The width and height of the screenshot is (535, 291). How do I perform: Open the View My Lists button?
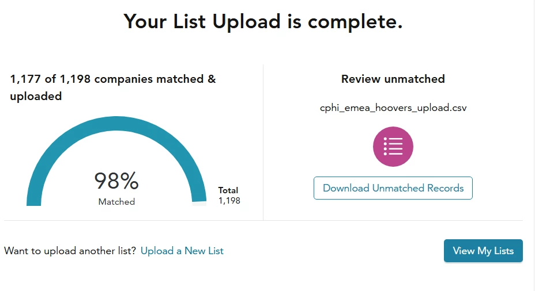coord(483,251)
